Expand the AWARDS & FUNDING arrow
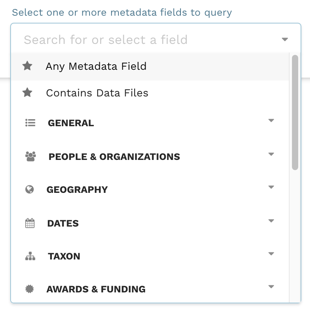 (x=271, y=287)
